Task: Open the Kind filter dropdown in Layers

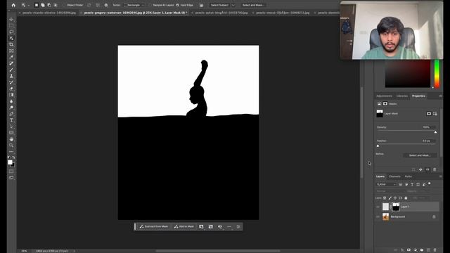Action: [386, 184]
